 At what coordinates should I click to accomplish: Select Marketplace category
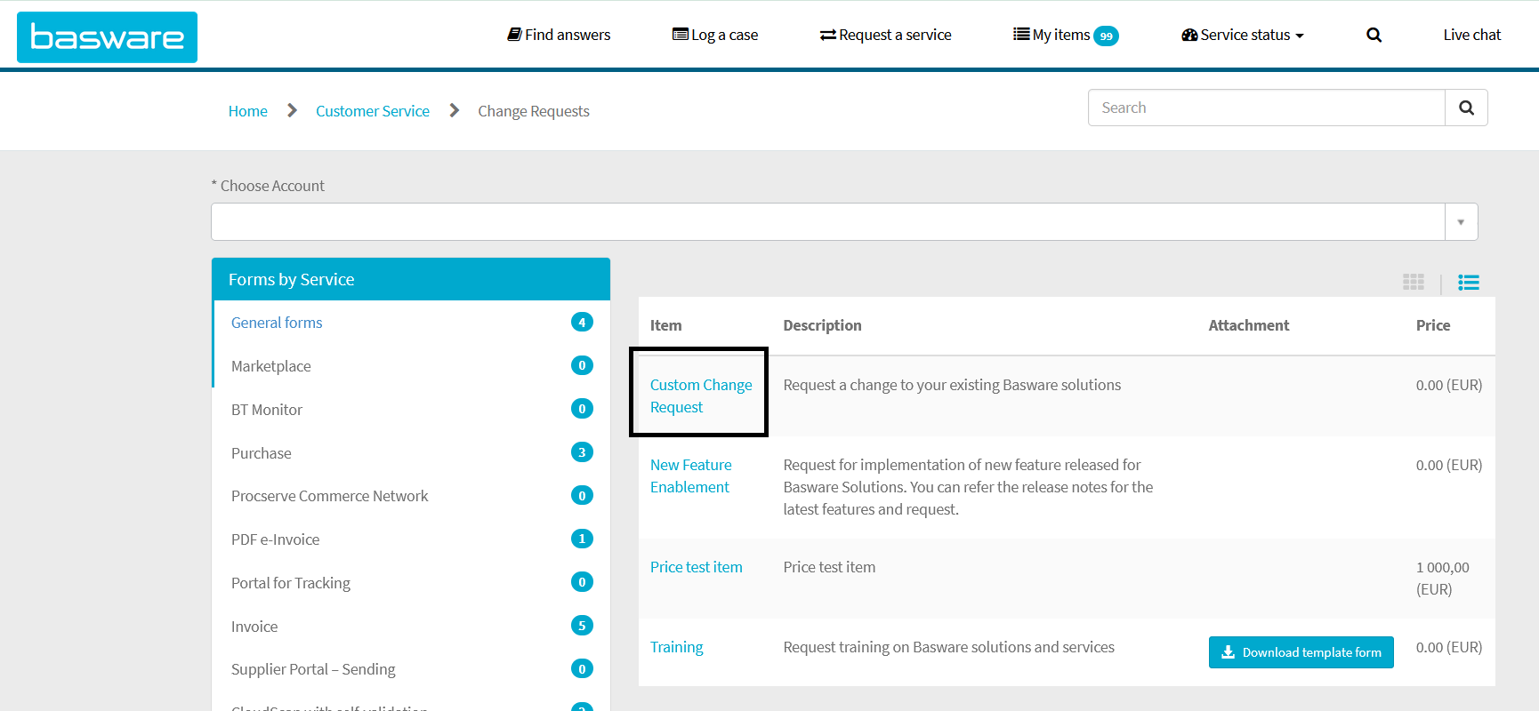point(271,366)
